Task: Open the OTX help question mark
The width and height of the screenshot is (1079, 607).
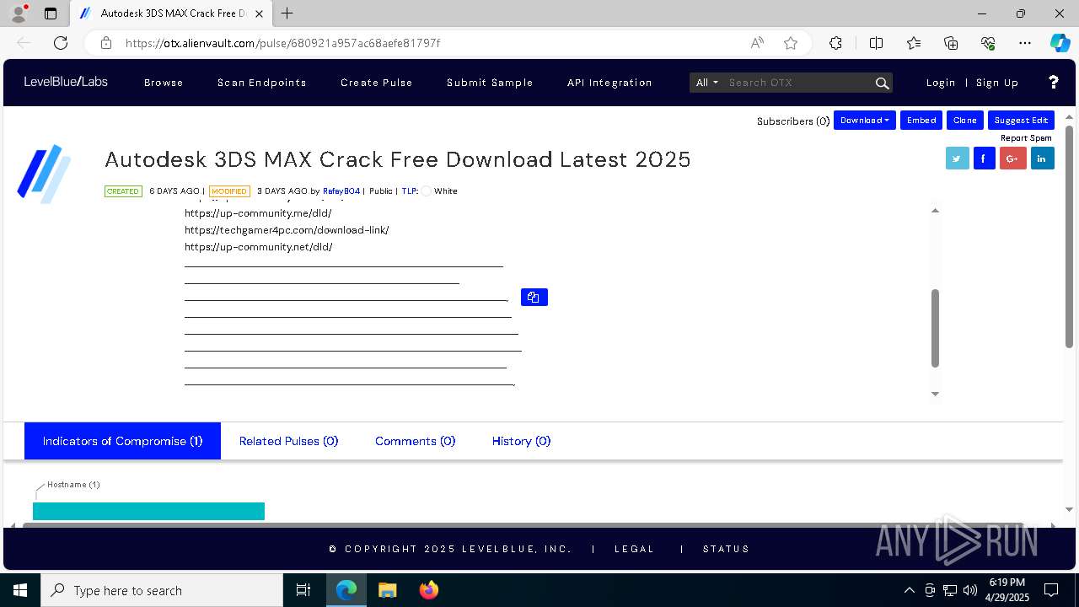Action: 1053,82
